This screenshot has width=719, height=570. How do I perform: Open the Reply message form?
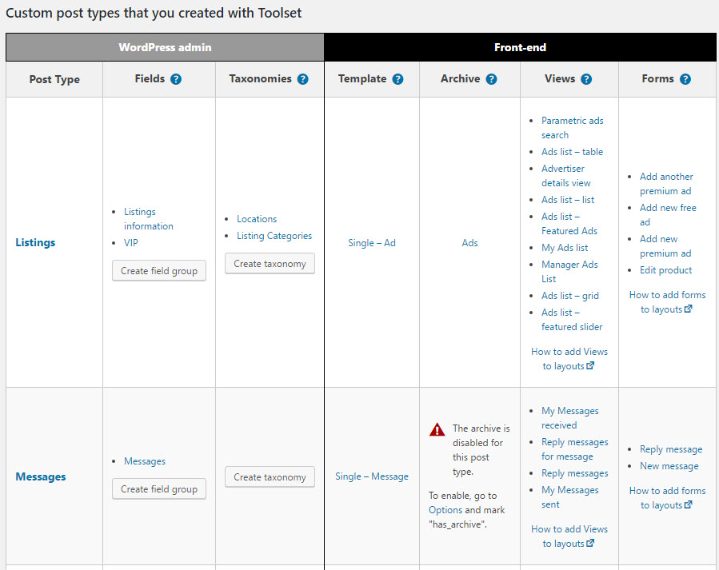671,449
